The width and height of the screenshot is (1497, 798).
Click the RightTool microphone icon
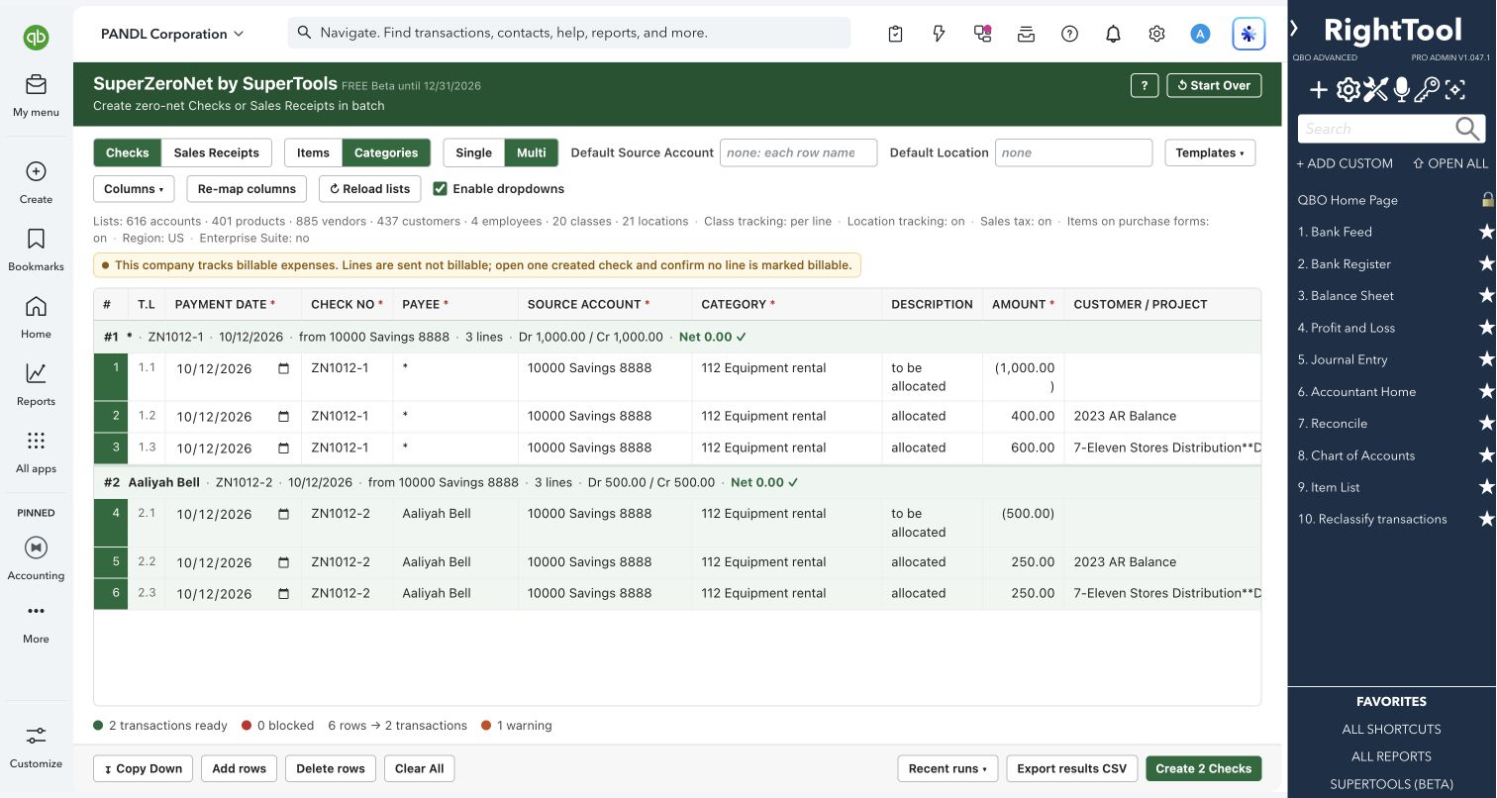click(x=1401, y=91)
